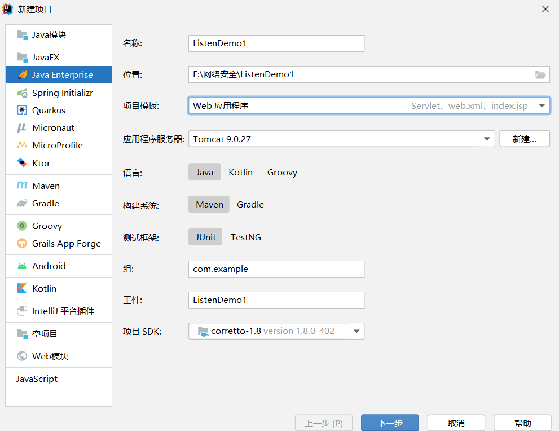Select Grails App Forge project type

point(59,244)
